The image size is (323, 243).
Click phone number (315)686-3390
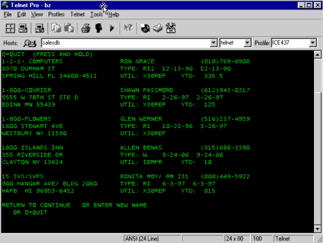(x=225, y=147)
